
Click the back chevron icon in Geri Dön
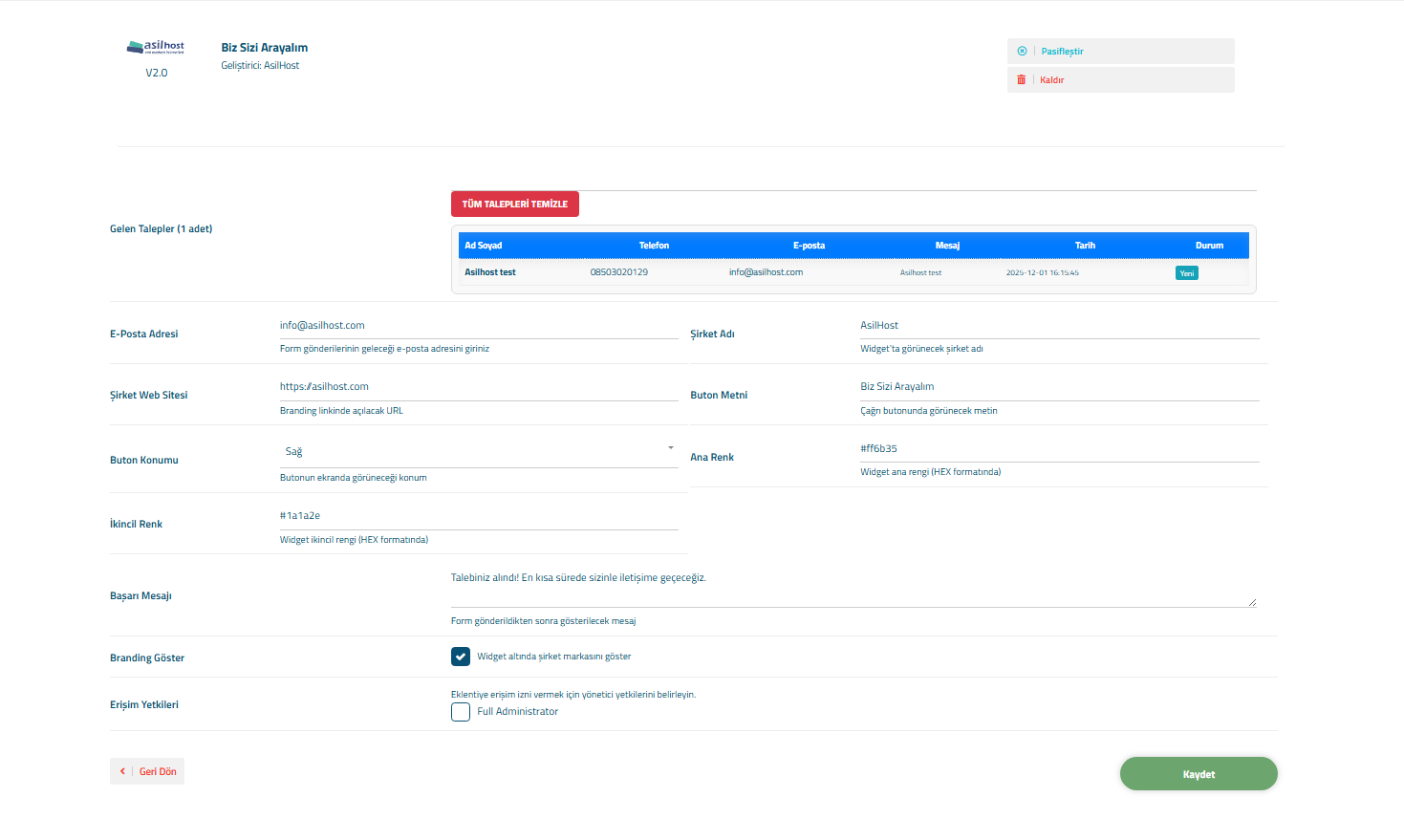coord(122,771)
